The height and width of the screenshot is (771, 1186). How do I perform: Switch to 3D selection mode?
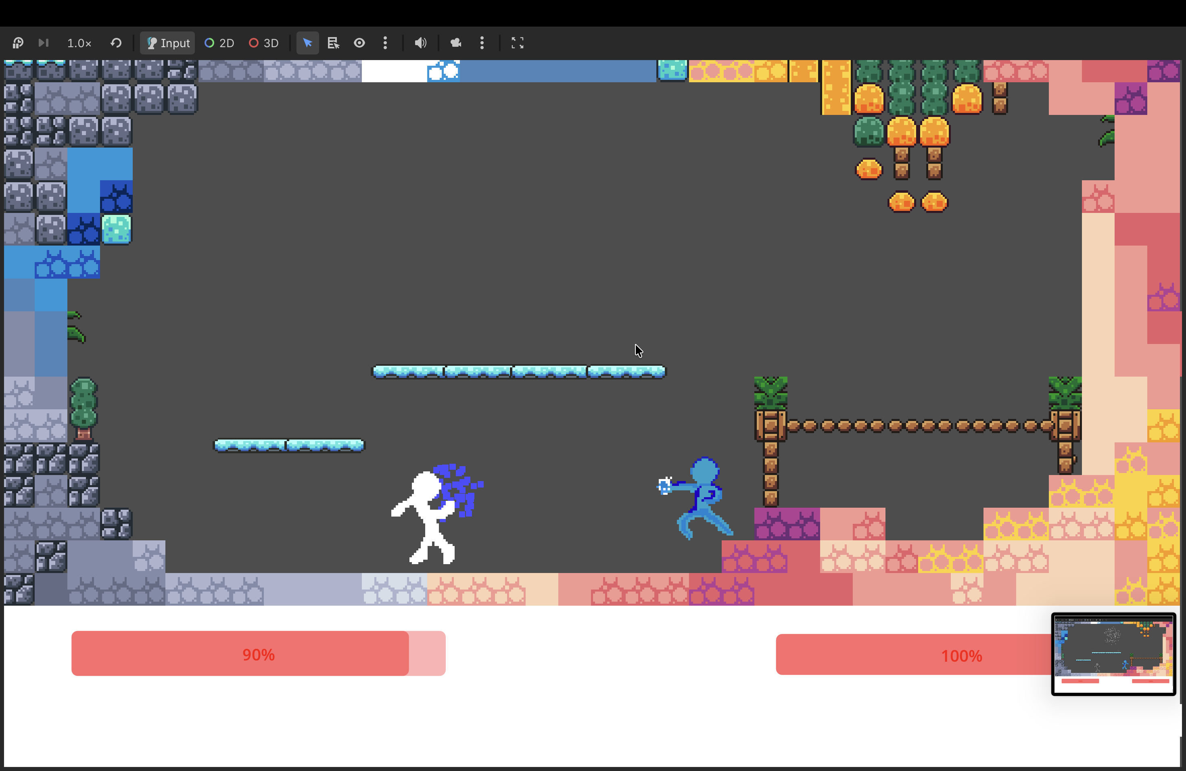(x=263, y=43)
